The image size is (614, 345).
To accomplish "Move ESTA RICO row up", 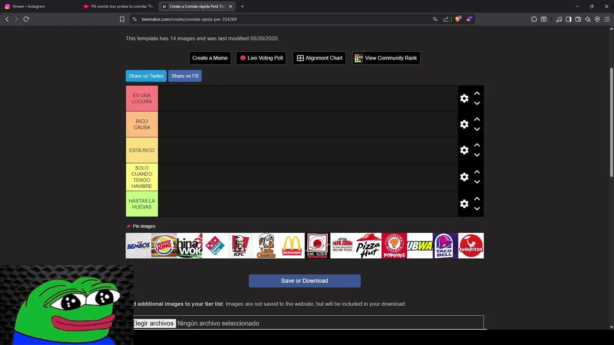I will click(477, 145).
